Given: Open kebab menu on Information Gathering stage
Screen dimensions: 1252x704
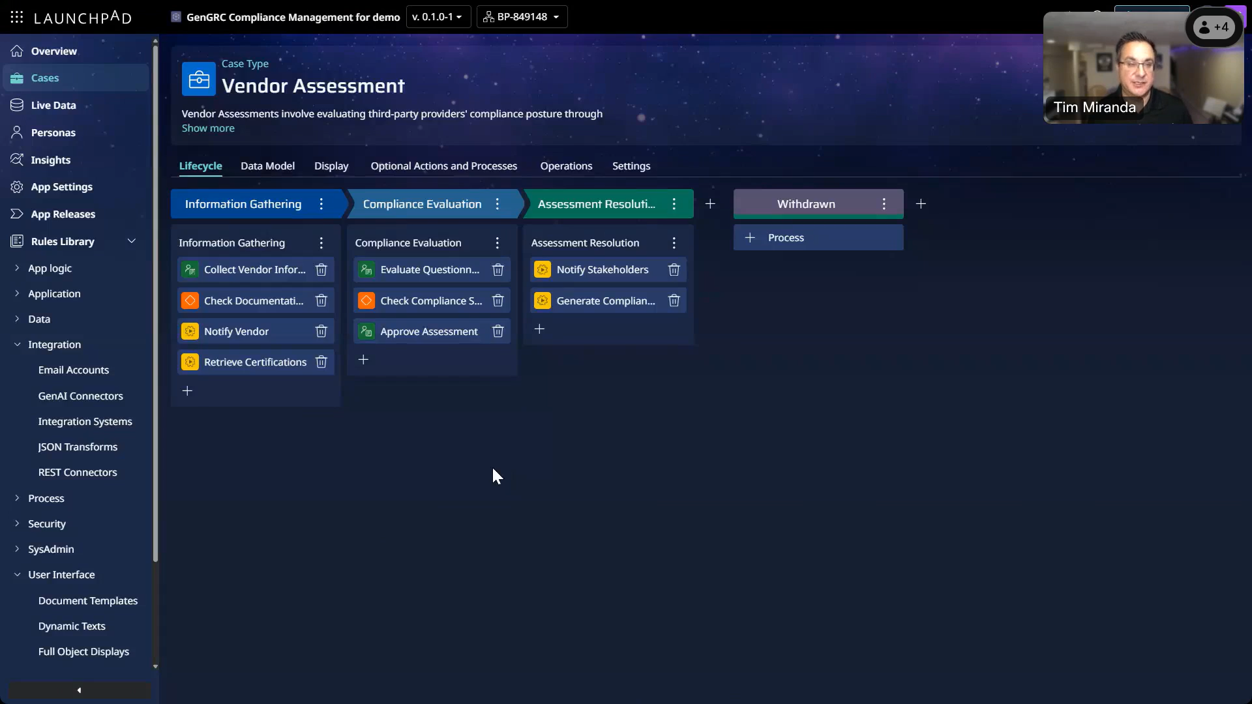Looking at the screenshot, I should tap(320, 203).
